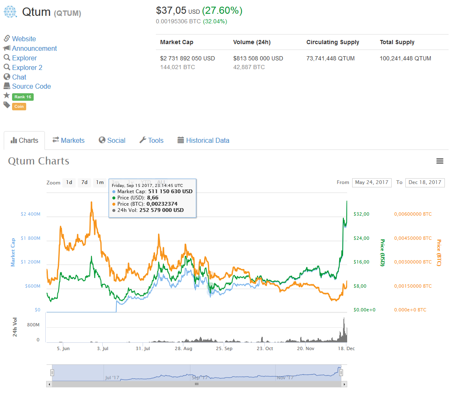Image resolution: width=459 pixels, height=393 pixels.
Task: Click the 0,00600000 BTC axis tick
Action: [x=413, y=214]
